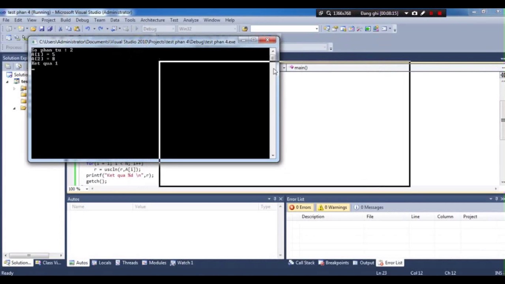505x284 pixels.
Task: Open the Build menu
Action: [65, 20]
